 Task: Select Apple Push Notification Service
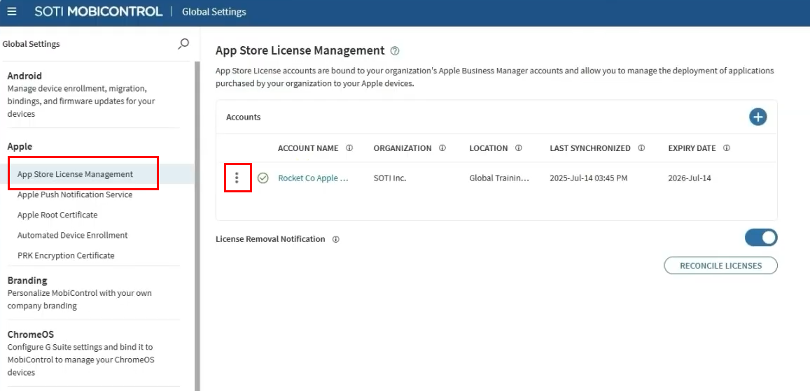coord(75,194)
